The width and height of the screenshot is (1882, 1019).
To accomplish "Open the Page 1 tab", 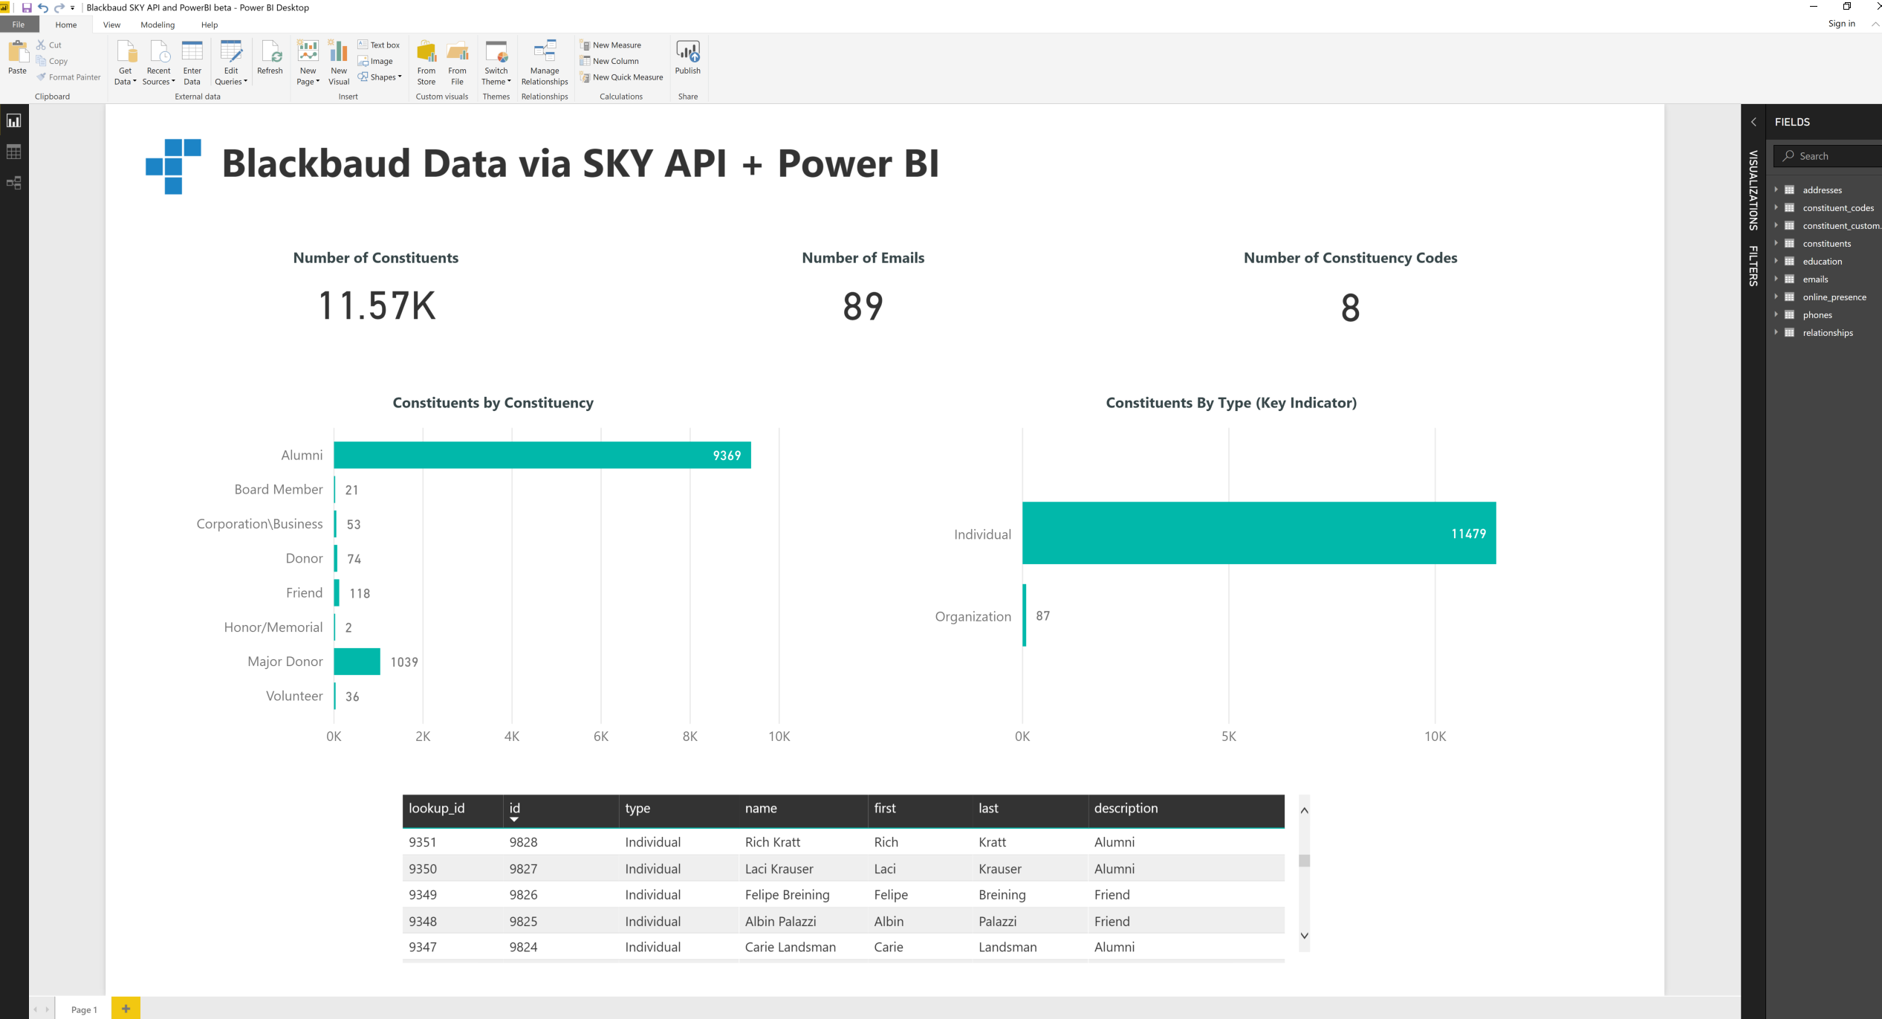I will click(84, 1009).
